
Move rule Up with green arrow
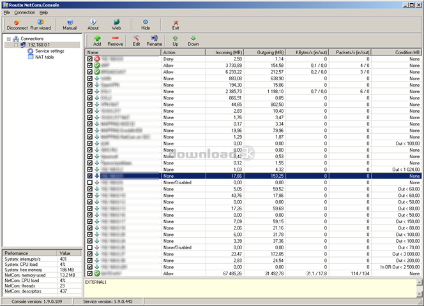click(175, 38)
